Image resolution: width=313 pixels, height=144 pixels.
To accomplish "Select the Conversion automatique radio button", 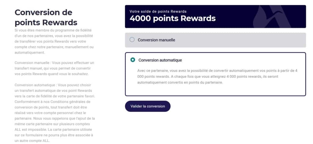I will point(133,60).
